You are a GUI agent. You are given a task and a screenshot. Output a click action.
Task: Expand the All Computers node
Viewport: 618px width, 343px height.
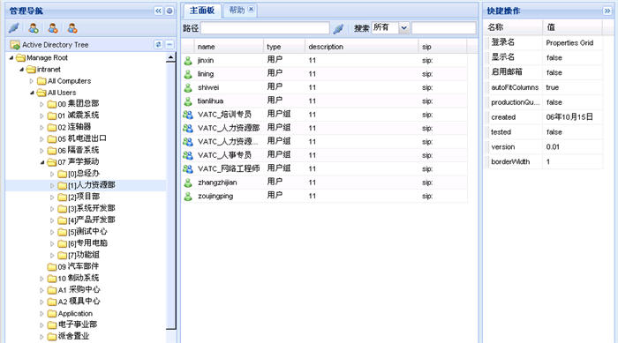(32, 81)
